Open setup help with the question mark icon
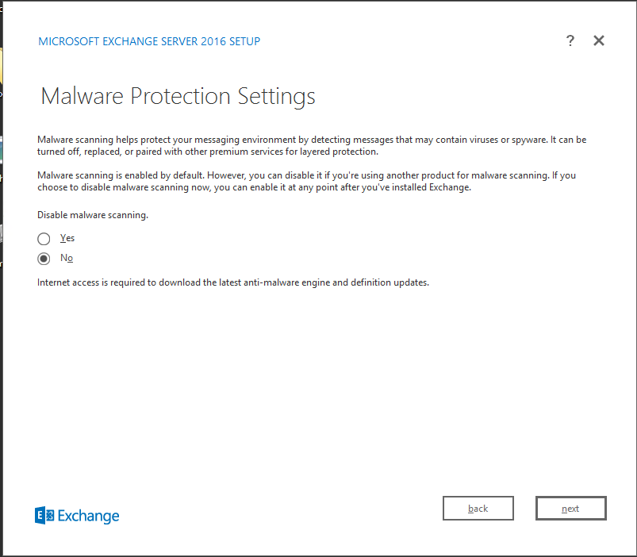The width and height of the screenshot is (637, 557). point(570,41)
